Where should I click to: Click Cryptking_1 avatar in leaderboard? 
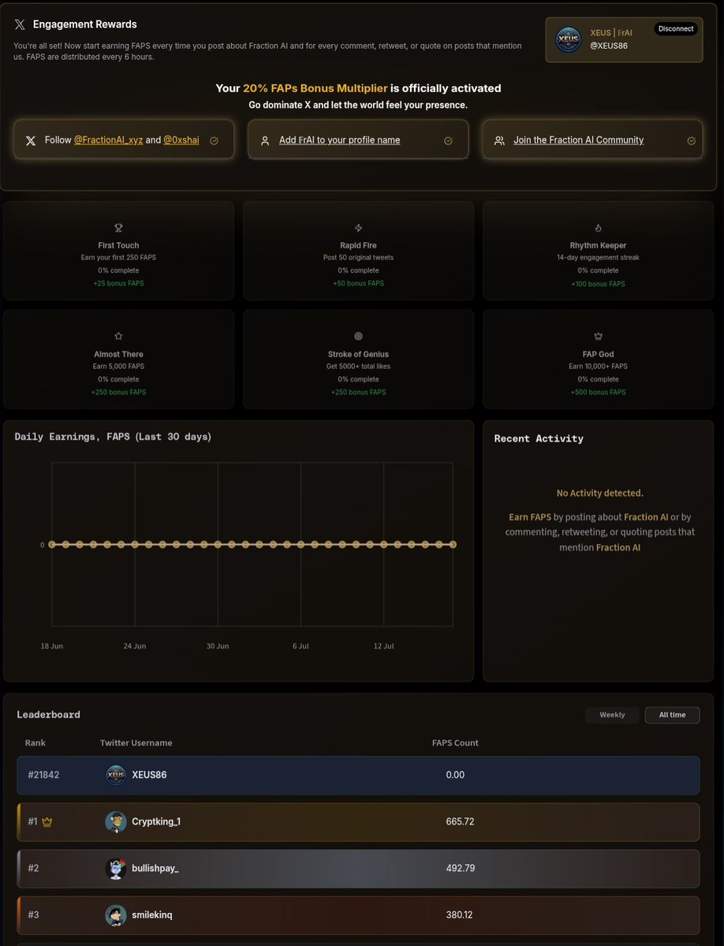pyautogui.click(x=116, y=821)
